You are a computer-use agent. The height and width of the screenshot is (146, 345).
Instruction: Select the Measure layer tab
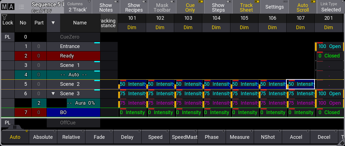point(240,137)
